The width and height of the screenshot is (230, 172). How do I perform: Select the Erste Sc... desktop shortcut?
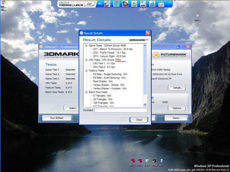click(154, 164)
